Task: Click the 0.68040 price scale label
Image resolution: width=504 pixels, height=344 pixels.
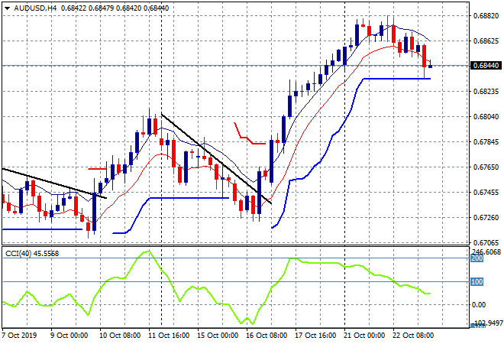Action: click(486, 117)
